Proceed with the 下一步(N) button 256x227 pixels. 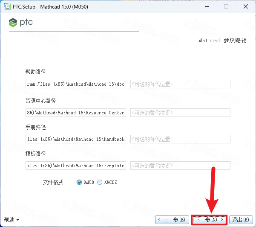[209, 220]
